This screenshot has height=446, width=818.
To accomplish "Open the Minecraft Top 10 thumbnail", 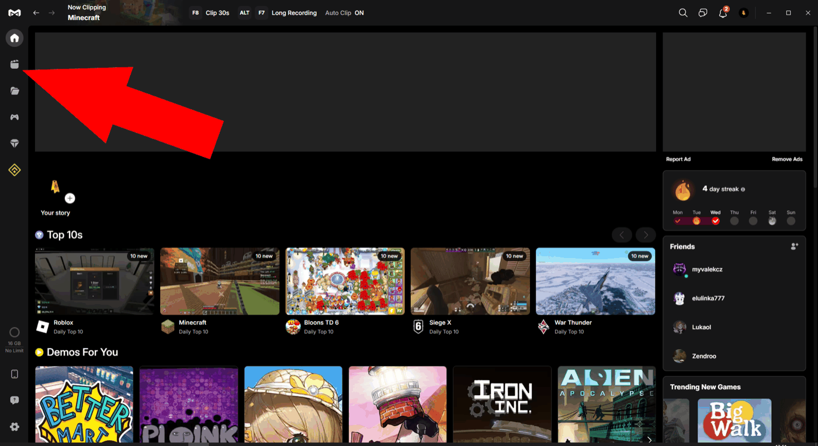I will pyautogui.click(x=220, y=281).
